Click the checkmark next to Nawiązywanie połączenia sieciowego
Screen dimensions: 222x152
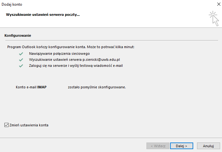(x=21, y=54)
